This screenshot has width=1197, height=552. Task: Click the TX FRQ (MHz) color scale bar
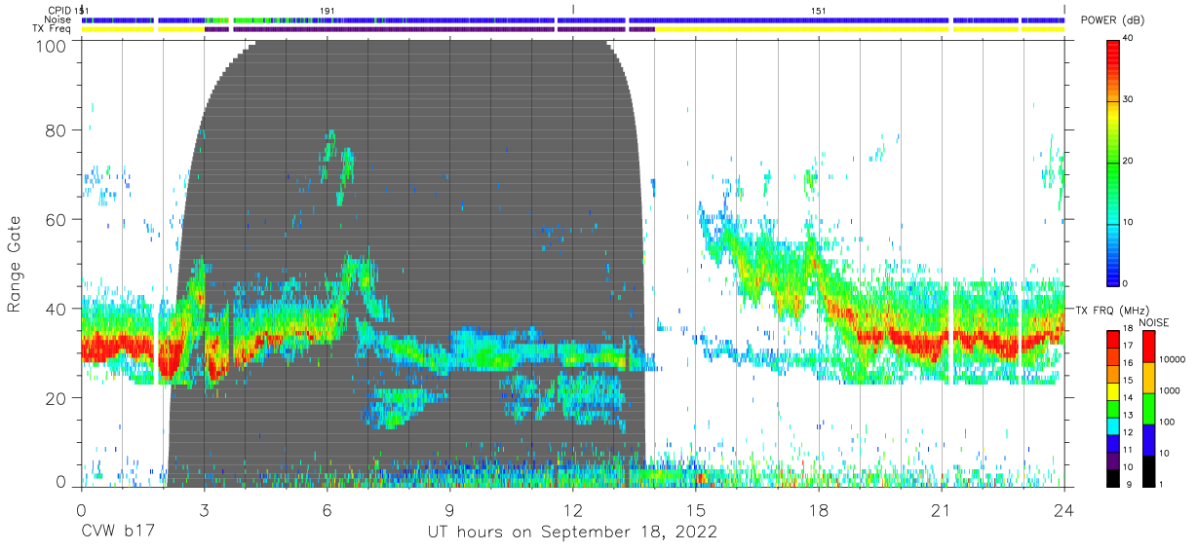[1114, 409]
